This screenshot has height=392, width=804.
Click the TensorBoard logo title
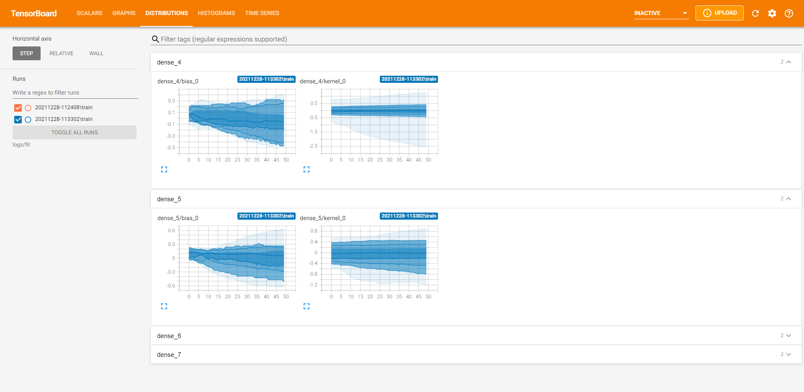34,13
